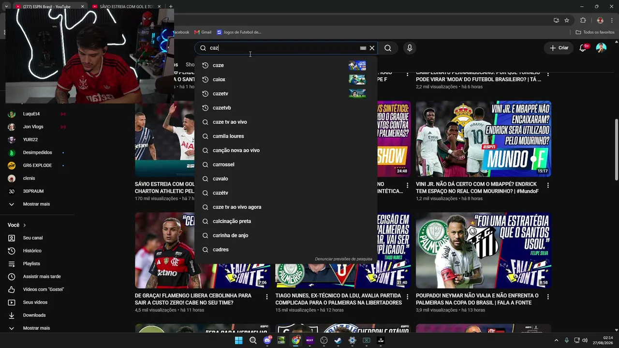Screen dimensions: 619x348
Task: Start voice search with the microphone icon
Action: (410, 48)
